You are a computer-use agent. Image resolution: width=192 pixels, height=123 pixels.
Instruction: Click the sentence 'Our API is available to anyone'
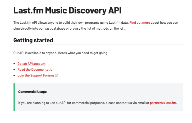pyautogui.click(x=35, y=53)
